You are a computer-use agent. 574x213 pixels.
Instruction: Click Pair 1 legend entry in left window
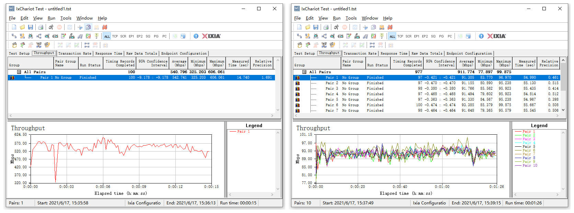click(240, 132)
